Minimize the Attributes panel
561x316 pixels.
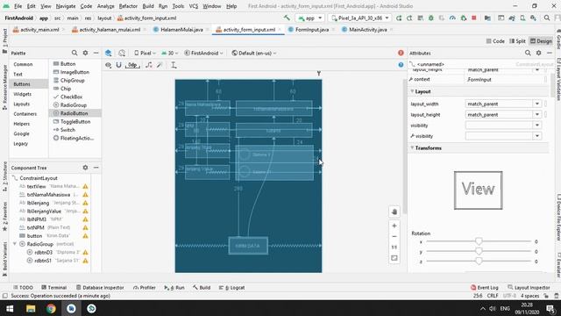pyautogui.click(x=550, y=53)
